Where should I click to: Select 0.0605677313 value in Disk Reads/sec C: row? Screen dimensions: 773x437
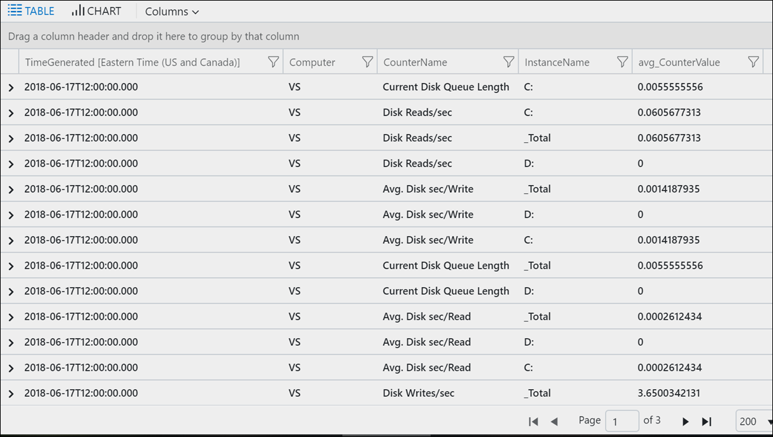(669, 112)
